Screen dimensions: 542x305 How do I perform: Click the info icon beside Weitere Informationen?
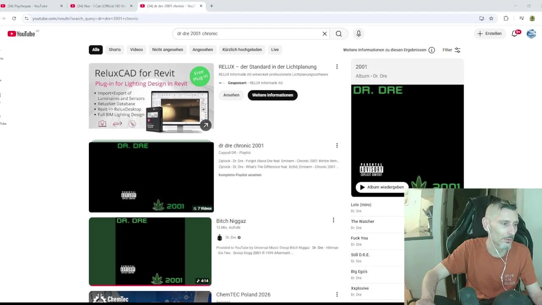pyautogui.click(x=431, y=50)
